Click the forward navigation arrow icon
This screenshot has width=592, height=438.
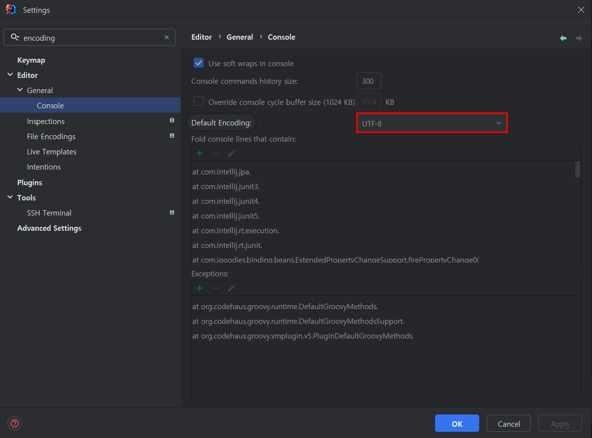(579, 38)
